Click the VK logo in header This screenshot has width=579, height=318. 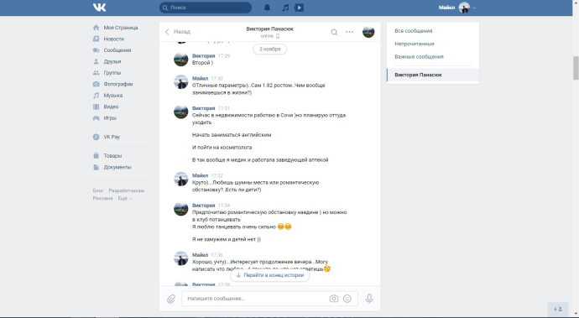[99, 8]
